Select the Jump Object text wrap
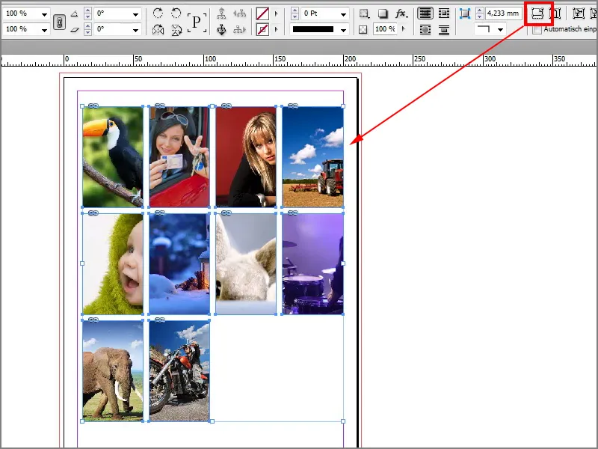 coord(444,29)
